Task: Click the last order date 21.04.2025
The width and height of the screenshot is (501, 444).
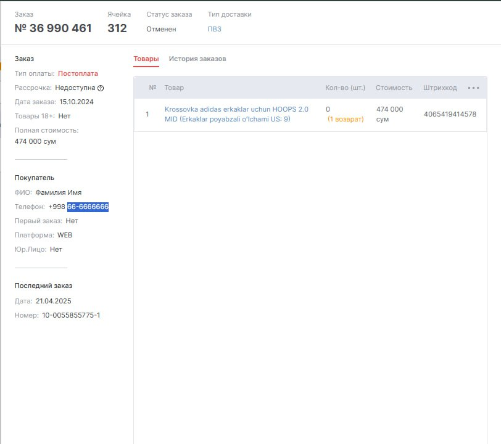Action: click(x=53, y=301)
